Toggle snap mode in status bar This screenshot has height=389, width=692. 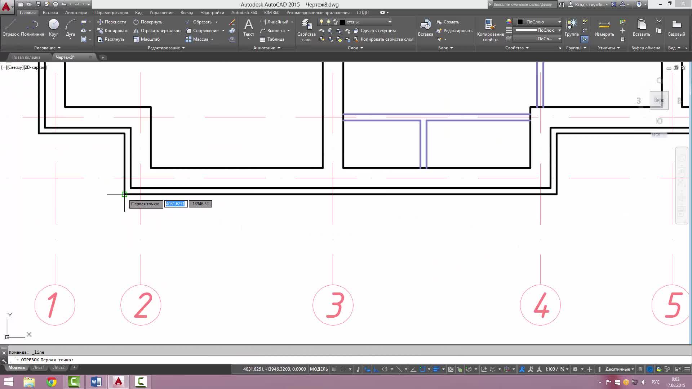(343, 369)
